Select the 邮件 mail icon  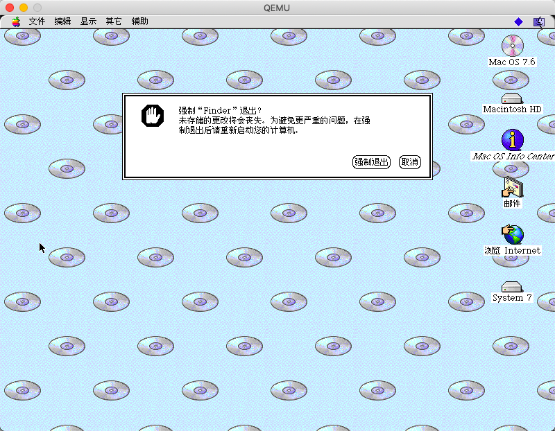(x=512, y=187)
